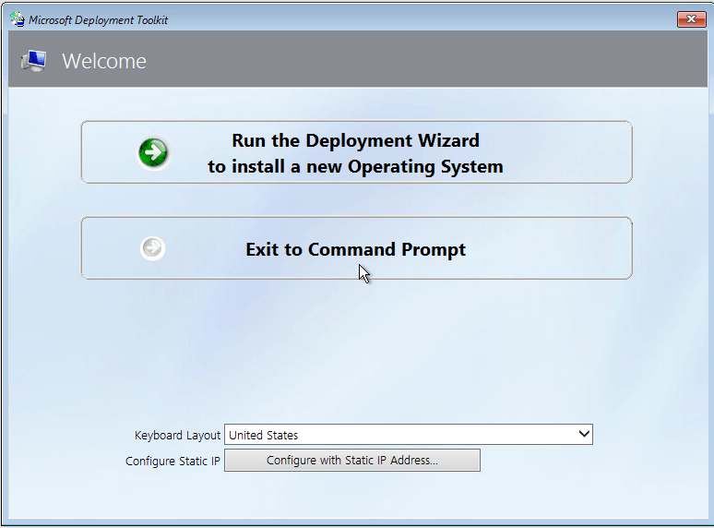Image resolution: width=714 pixels, height=528 pixels.
Task: Select the United States keyboard layout field
Action: coord(409,435)
